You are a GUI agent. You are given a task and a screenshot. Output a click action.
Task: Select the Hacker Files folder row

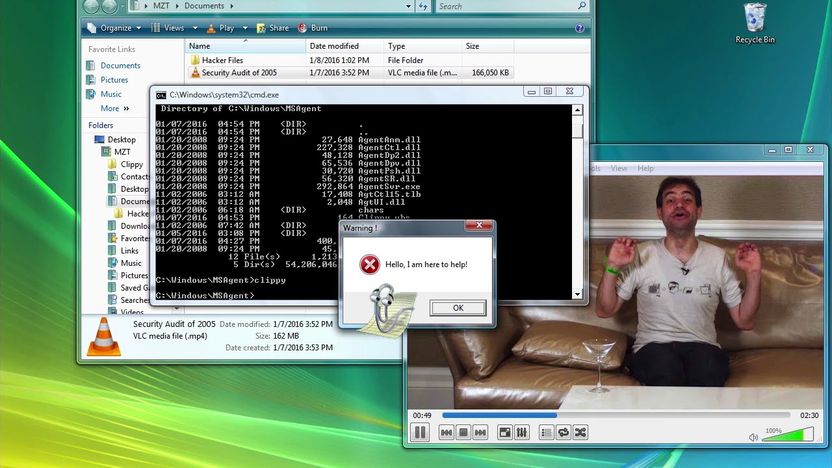coord(350,60)
